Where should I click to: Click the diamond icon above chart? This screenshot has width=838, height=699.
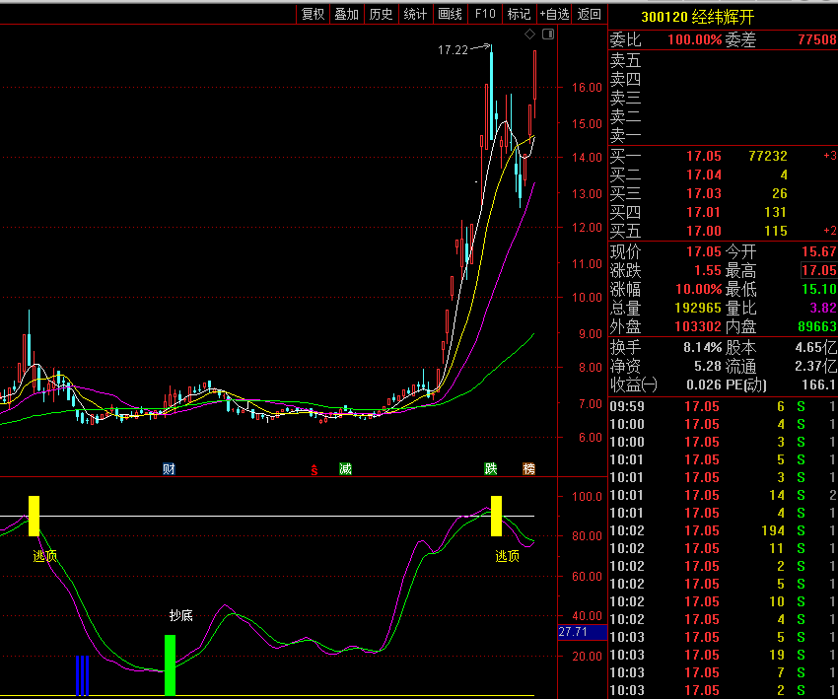click(529, 35)
